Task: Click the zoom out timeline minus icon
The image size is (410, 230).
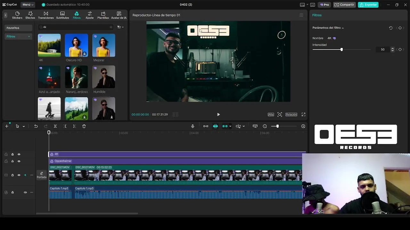Action: click(x=265, y=126)
